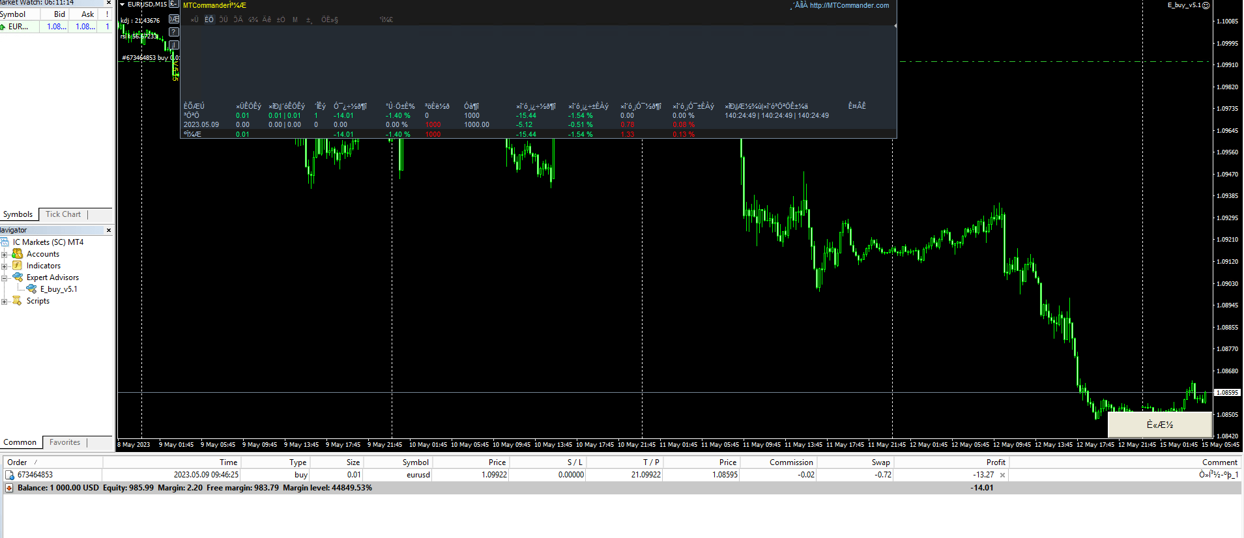Image resolution: width=1244 pixels, height=538 pixels.
Task: Open the http://MTCommander.com link
Action: pyautogui.click(x=849, y=5)
